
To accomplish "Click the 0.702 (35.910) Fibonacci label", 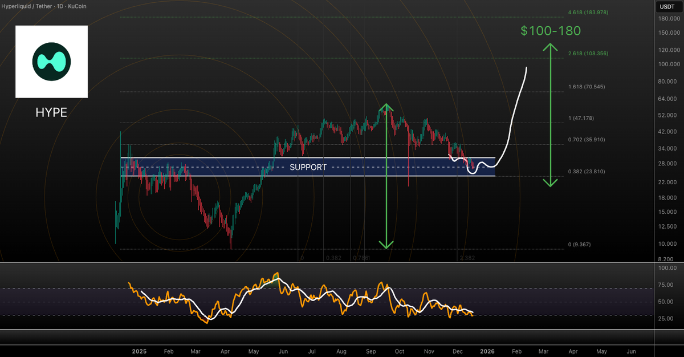I will click(x=585, y=139).
